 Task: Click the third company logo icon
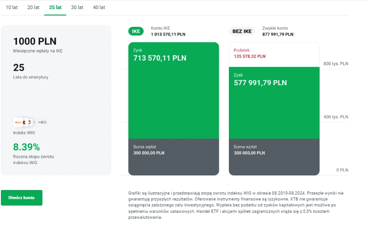(30, 123)
